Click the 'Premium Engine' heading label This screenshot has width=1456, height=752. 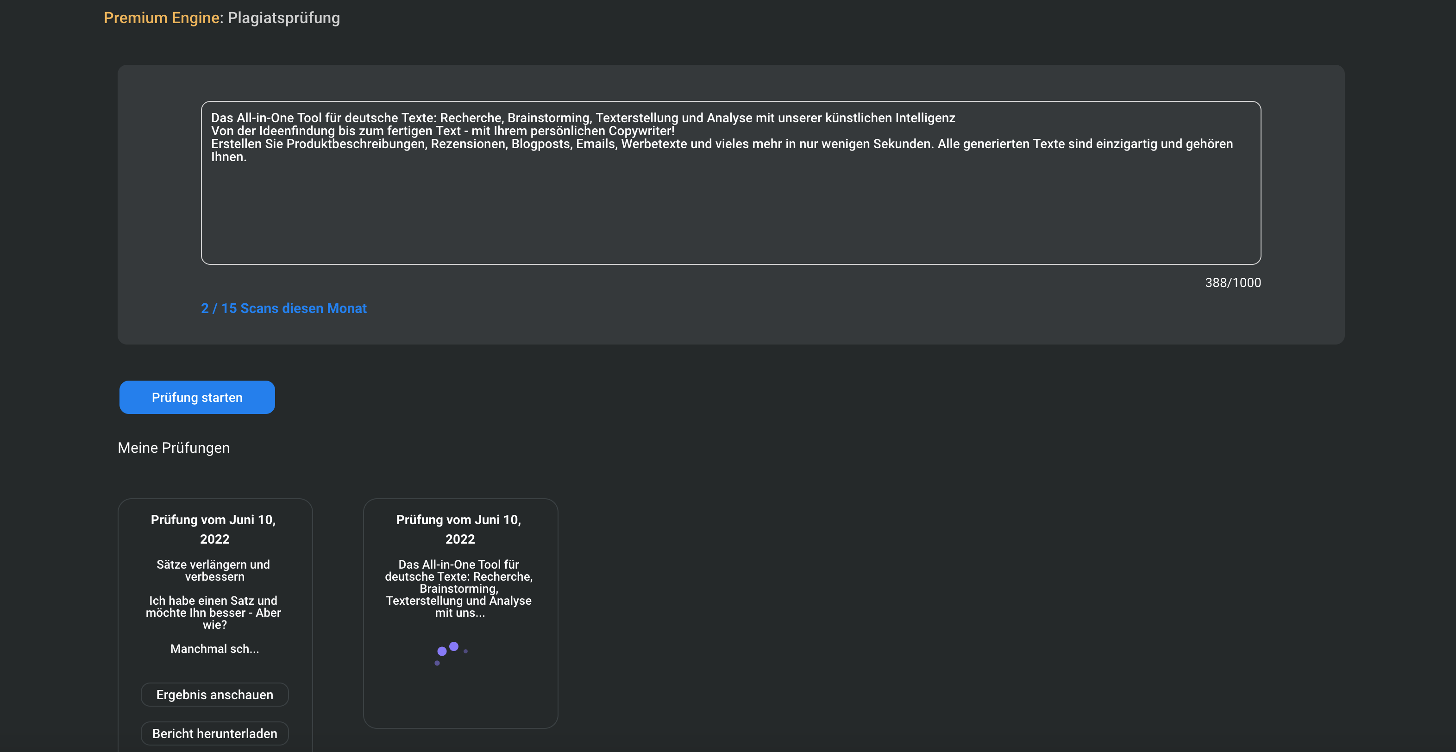coord(162,18)
